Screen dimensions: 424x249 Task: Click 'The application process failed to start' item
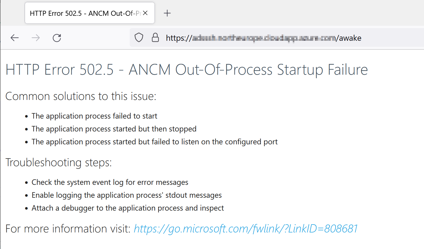tap(94, 116)
